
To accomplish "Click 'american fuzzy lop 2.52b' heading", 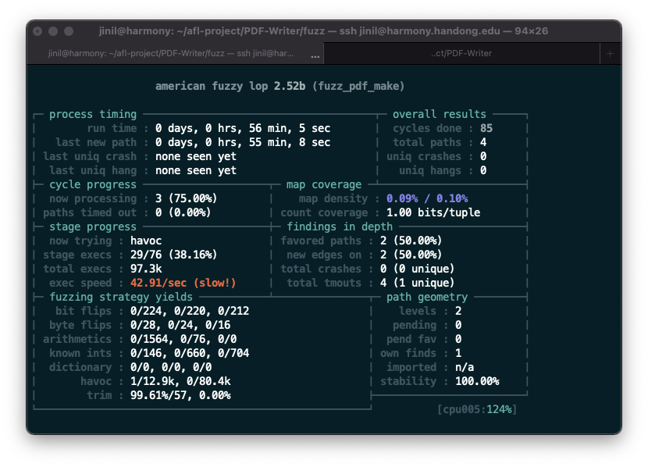I will (x=230, y=86).
